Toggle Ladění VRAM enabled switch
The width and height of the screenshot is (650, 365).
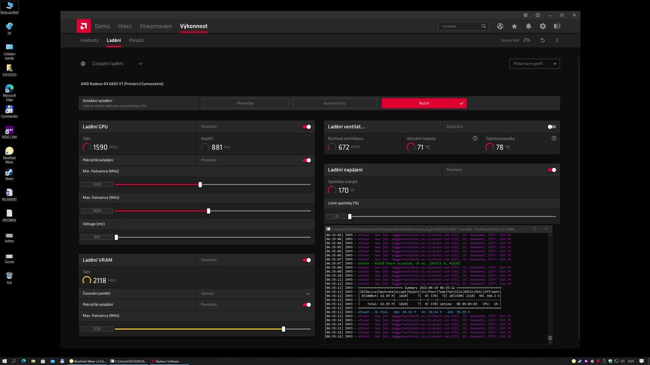point(307,260)
